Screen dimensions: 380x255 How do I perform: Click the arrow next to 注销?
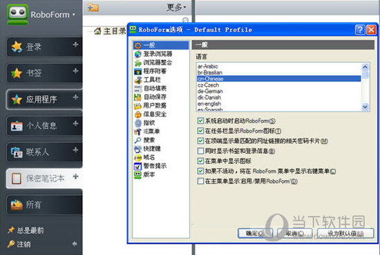click(75, 244)
